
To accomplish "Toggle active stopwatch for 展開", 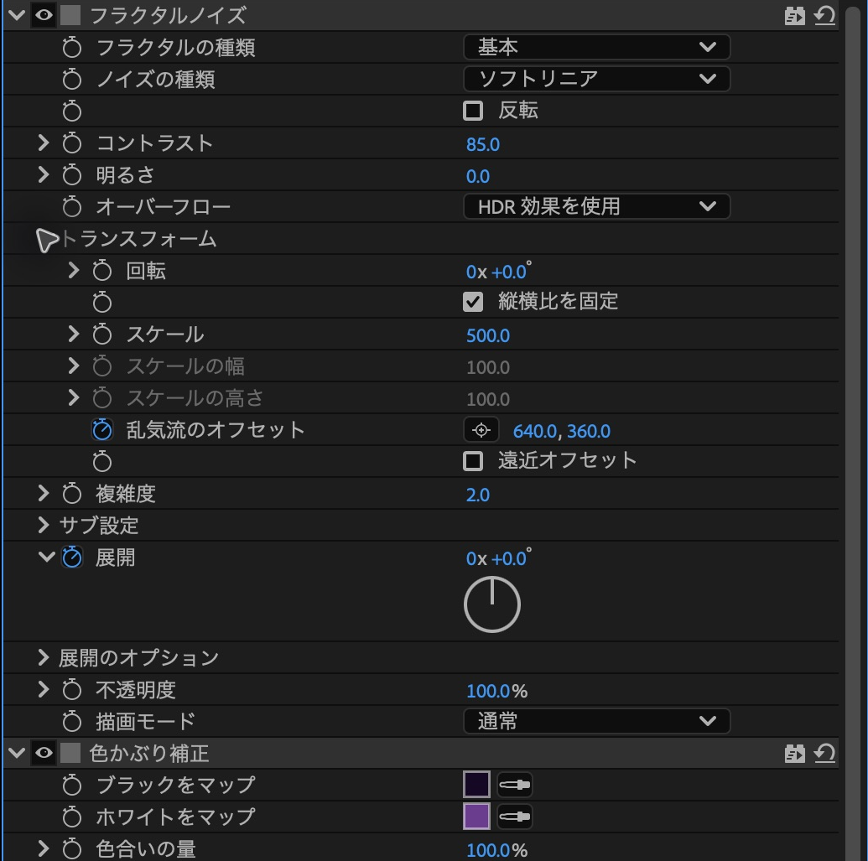I will 72,558.
